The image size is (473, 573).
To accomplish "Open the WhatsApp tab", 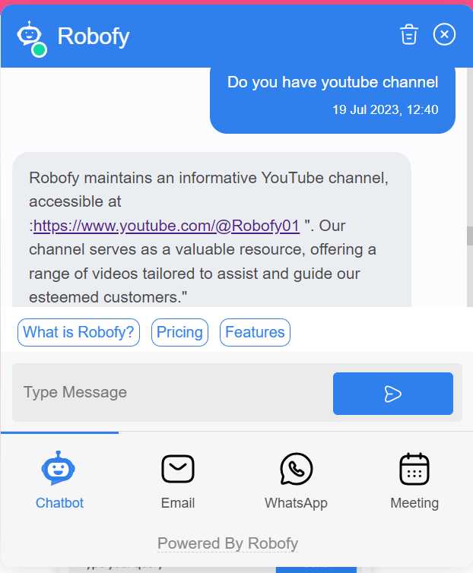I will click(x=296, y=480).
